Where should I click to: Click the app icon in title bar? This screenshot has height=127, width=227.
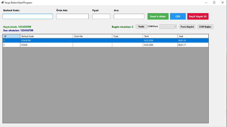[3, 3]
